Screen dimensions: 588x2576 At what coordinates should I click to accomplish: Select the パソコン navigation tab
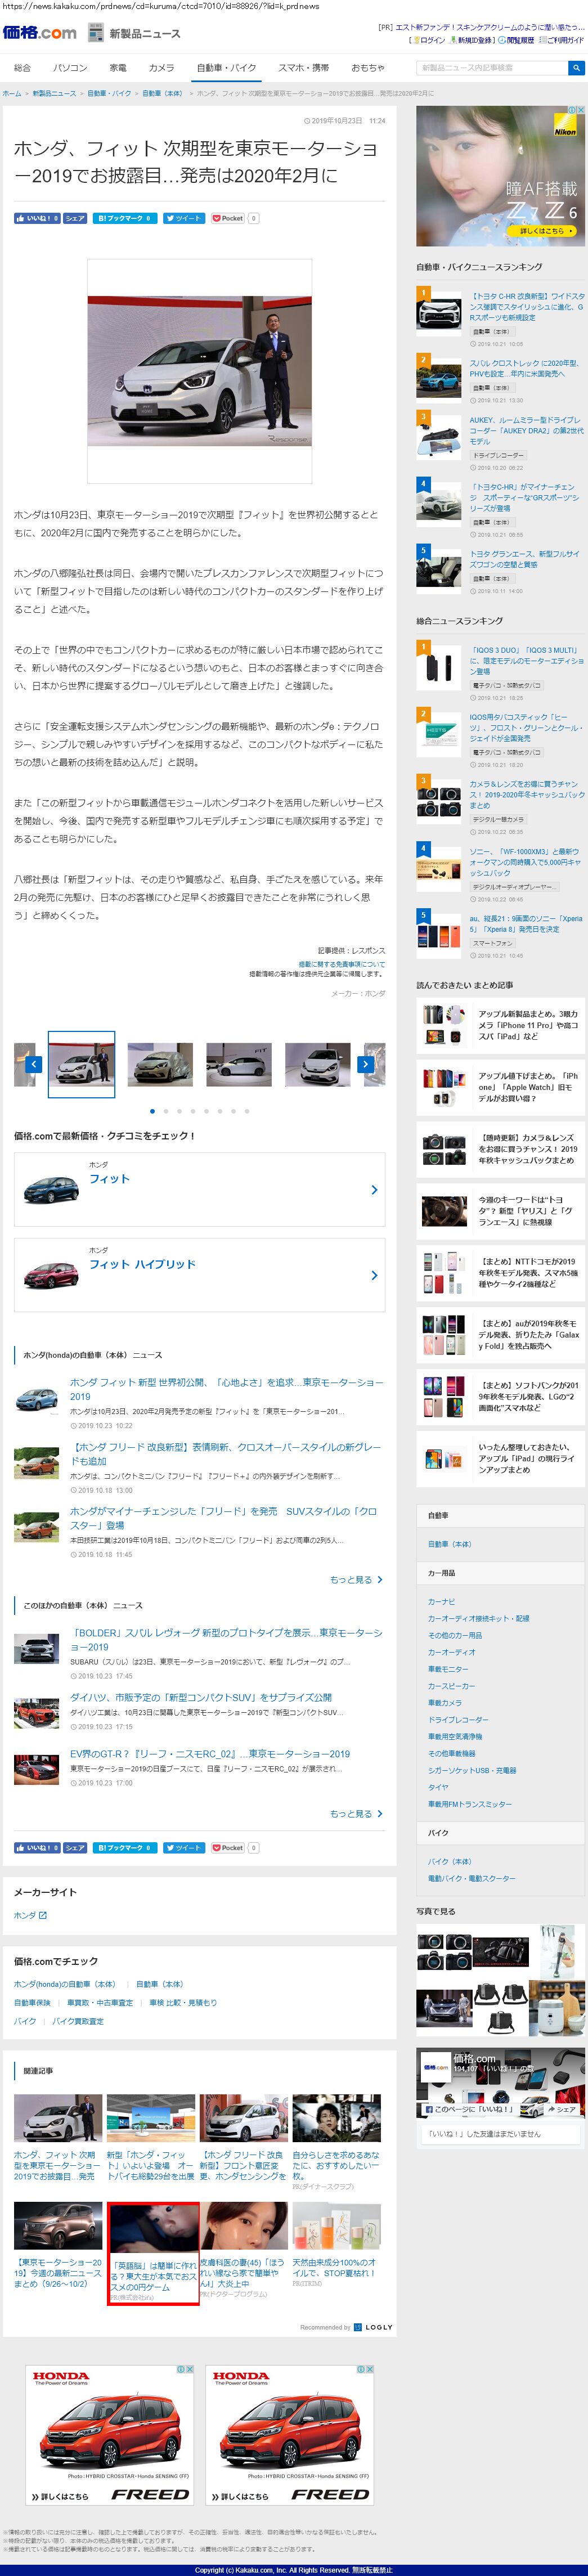click(70, 68)
